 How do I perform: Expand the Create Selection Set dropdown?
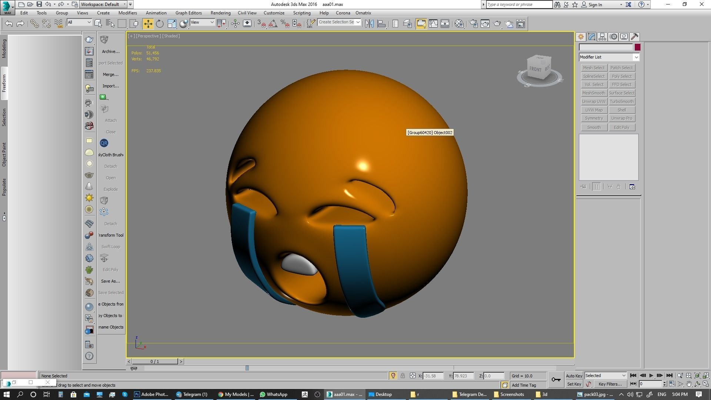[358, 22]
